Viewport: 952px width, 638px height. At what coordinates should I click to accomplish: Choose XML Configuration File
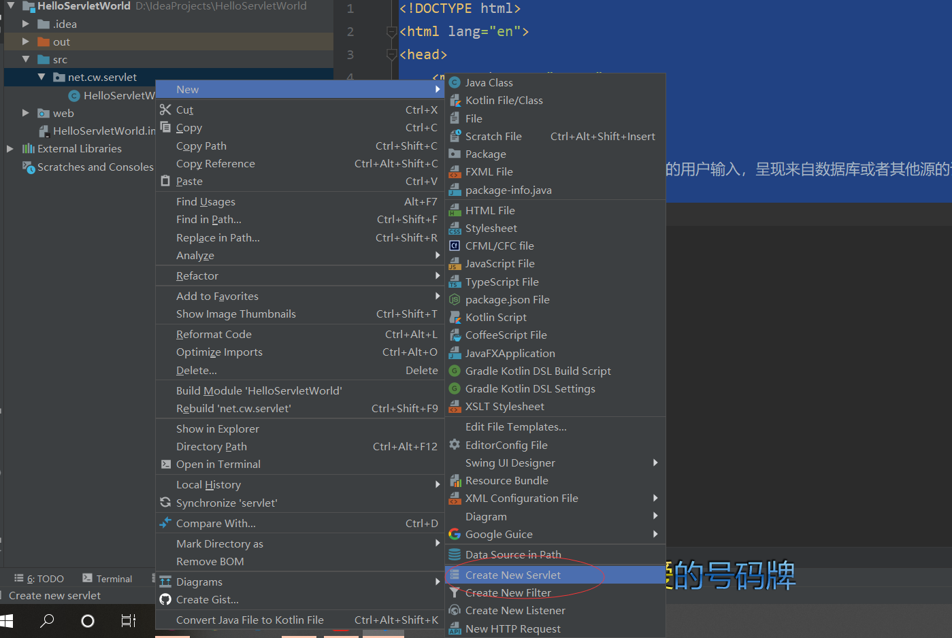click(x=555, y=498)
